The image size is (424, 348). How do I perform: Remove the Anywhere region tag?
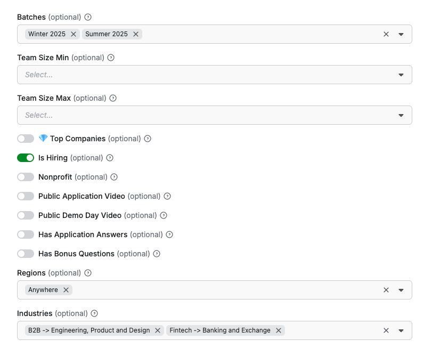66,290
